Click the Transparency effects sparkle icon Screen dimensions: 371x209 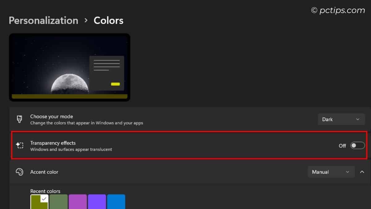pyautogui.click(x=20, y=145)
